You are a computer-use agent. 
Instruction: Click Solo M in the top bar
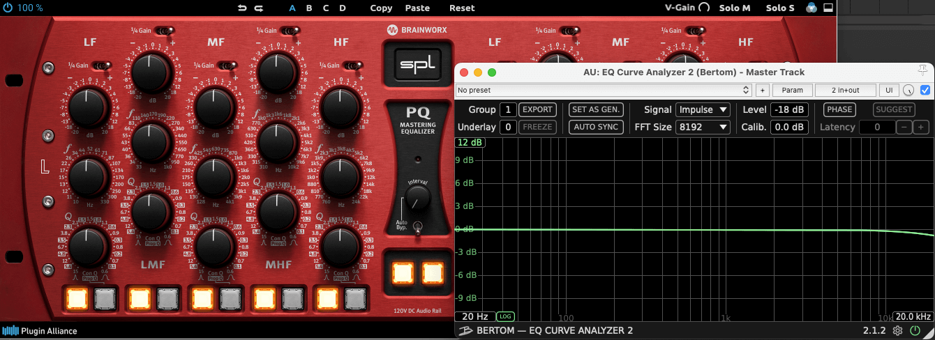click(x=736, y=8)
